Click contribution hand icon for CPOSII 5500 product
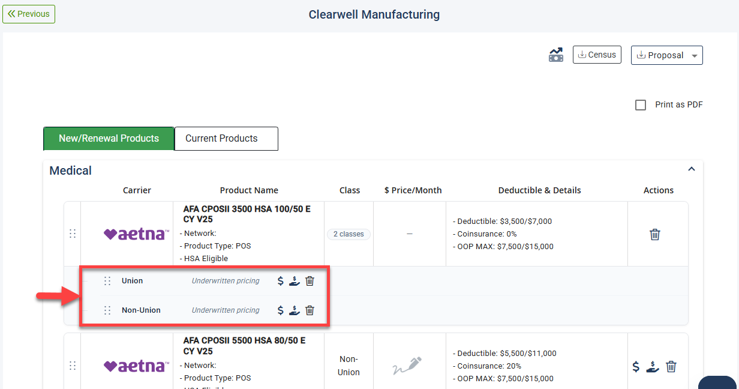This screenshot has height=389, width=739. coord(653,366)
